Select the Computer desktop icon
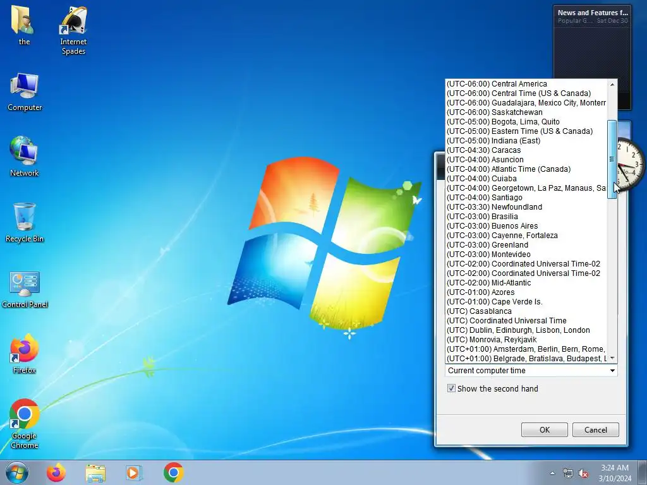 pos(25,92)
